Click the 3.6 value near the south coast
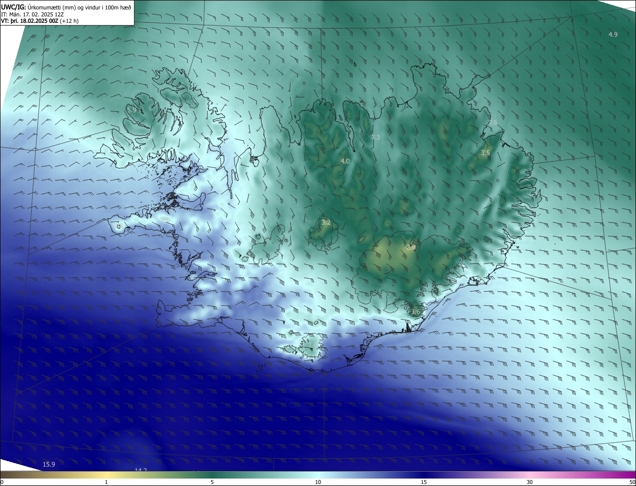 415,312
